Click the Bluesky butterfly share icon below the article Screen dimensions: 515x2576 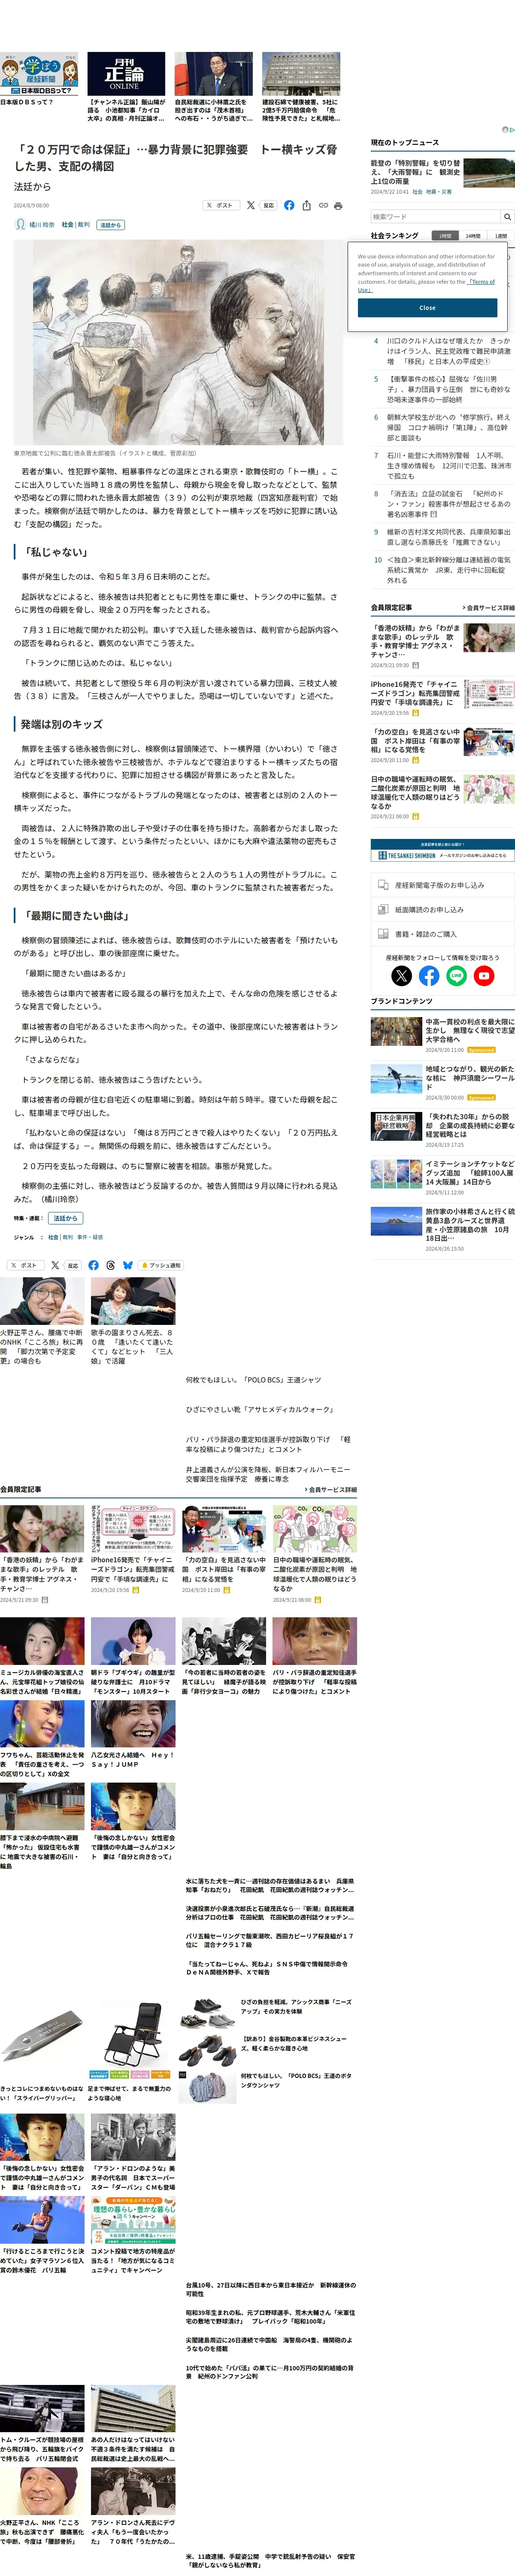pyautogui.click(x=127, y=1265)
